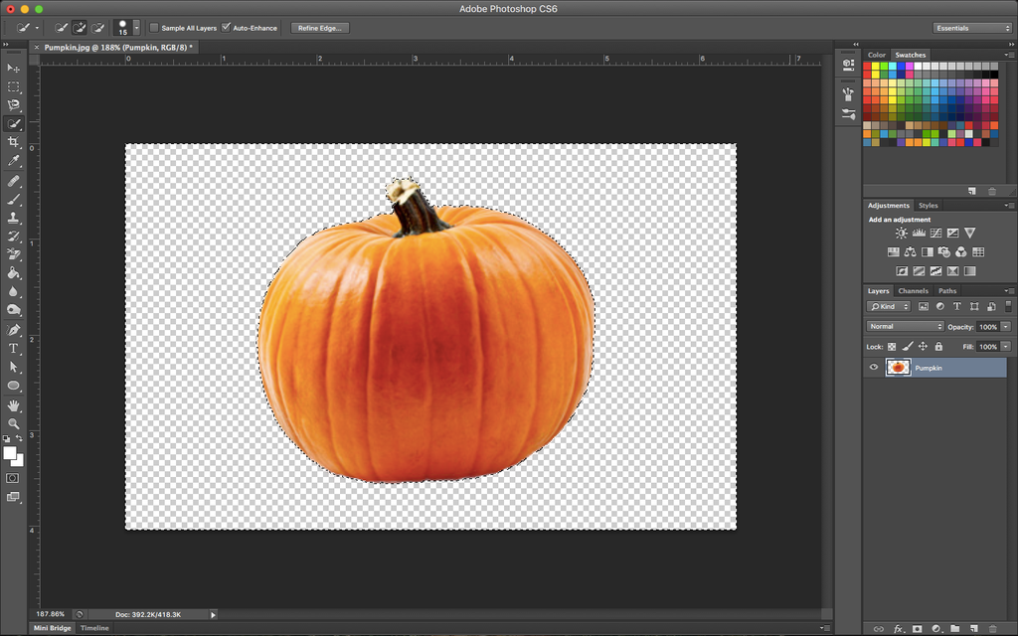Uncheck the Auto-Enhance option
This screenshot has width=1018, height=636.
click(227, 28)
